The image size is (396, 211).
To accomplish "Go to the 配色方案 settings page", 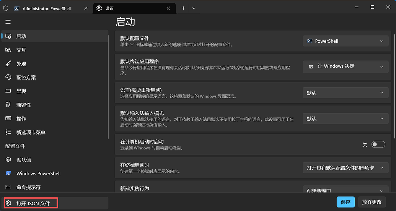I will [55, 77].
